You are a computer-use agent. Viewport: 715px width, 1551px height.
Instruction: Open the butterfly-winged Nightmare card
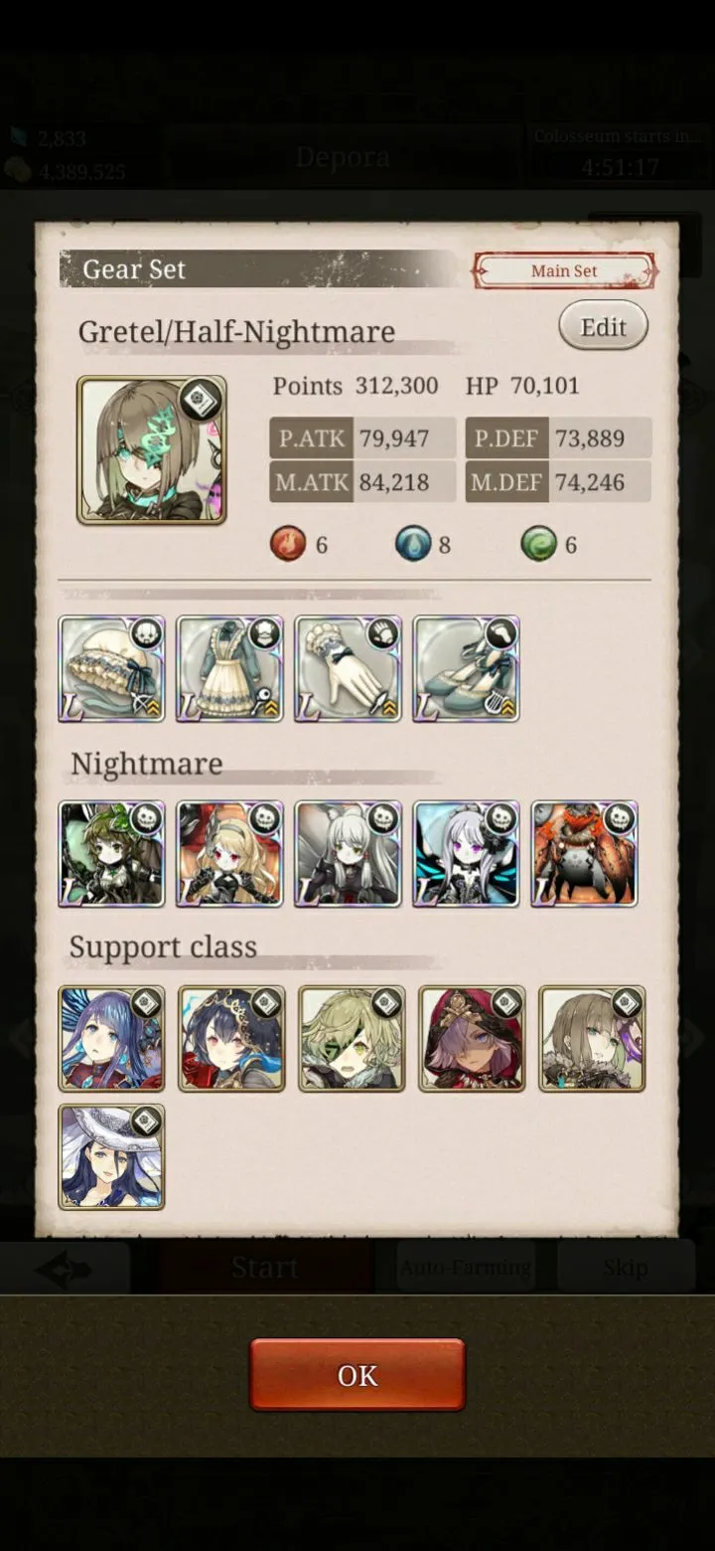tap(466, 854)
